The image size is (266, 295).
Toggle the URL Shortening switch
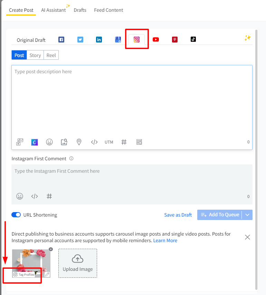click(x=16, y=215)
